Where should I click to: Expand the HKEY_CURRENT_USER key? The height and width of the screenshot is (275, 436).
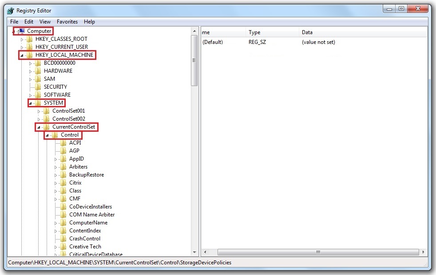pos(22,47)
